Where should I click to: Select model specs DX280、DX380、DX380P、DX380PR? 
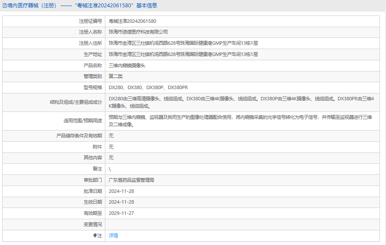point(148,87)
